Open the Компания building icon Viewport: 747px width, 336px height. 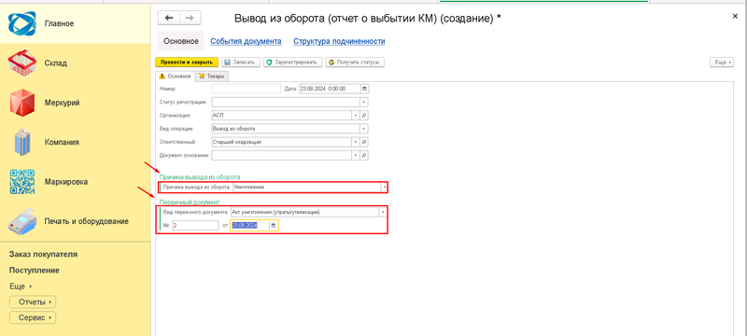(21, 142)
